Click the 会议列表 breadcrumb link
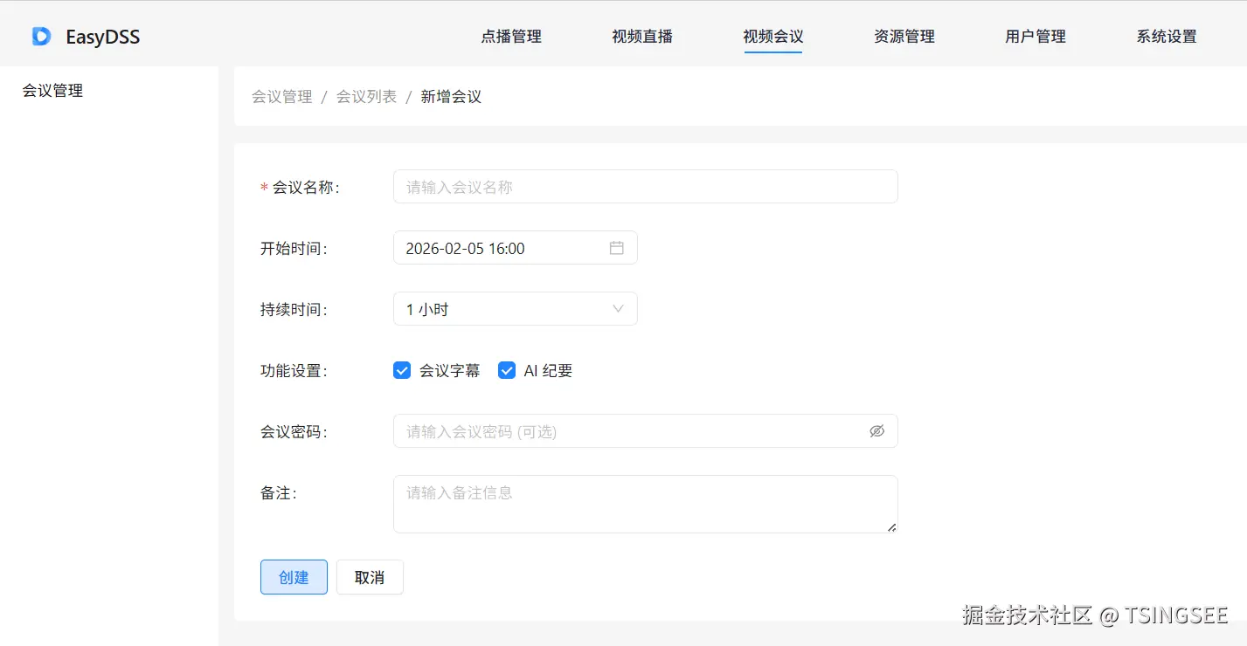Screen dimensions: 1247x646 366,97
